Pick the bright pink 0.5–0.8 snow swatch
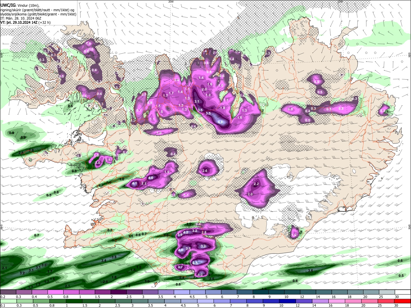The height and width of the screenshot is (308, 411). click(55, 292)
